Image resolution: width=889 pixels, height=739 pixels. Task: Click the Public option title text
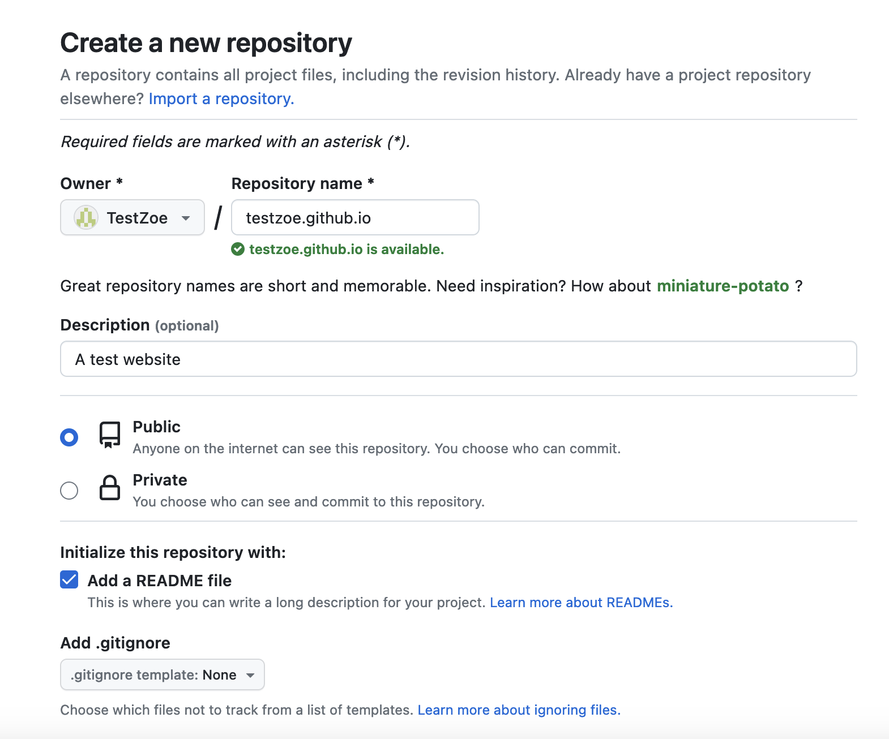156,427
